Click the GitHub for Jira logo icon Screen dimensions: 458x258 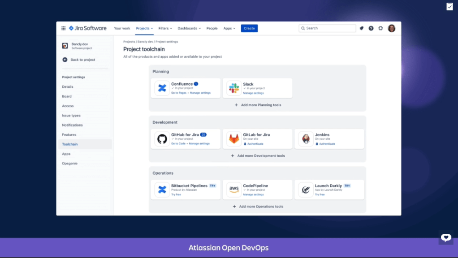162,139
